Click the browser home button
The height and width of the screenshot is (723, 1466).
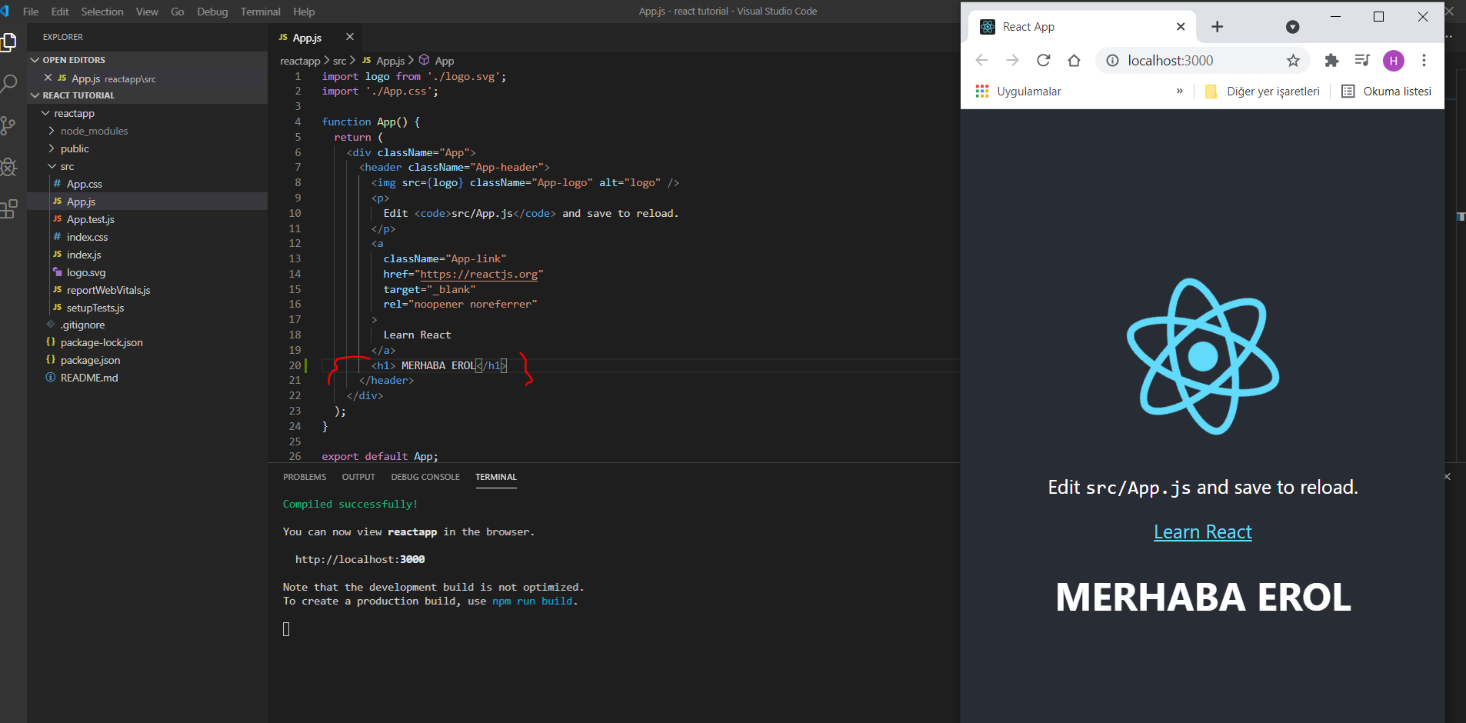(1074, 61)
